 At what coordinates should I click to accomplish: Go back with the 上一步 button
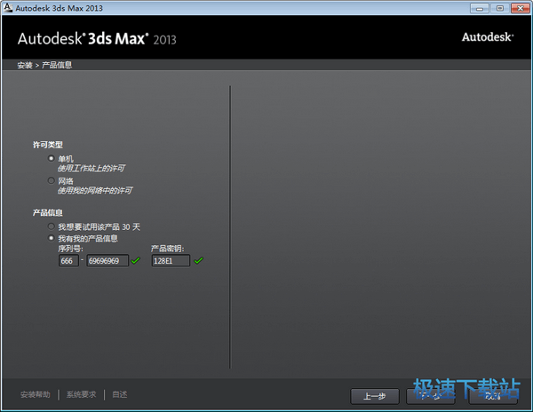tap(375, 396)
